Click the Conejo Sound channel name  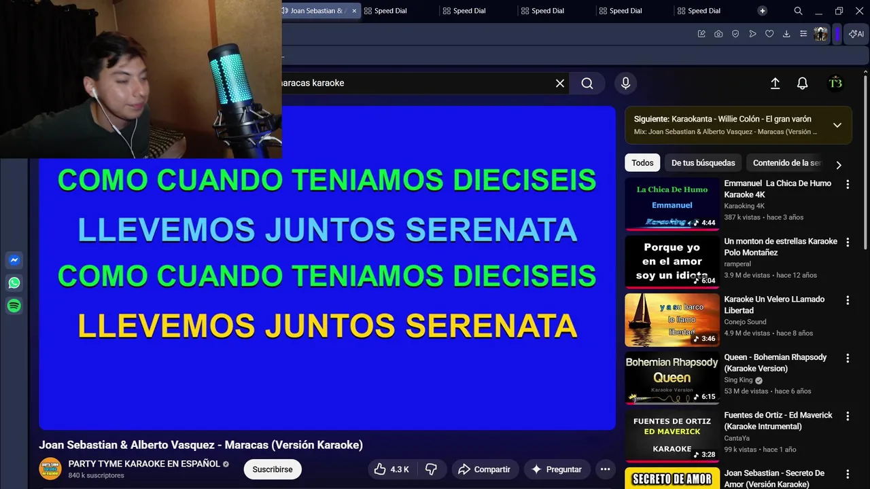point(745,322)
